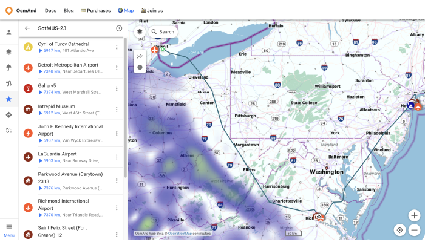The width and height of the screenshot is (425, 242).
Task: Open the Docs page
Action: (x=50, y=10)
